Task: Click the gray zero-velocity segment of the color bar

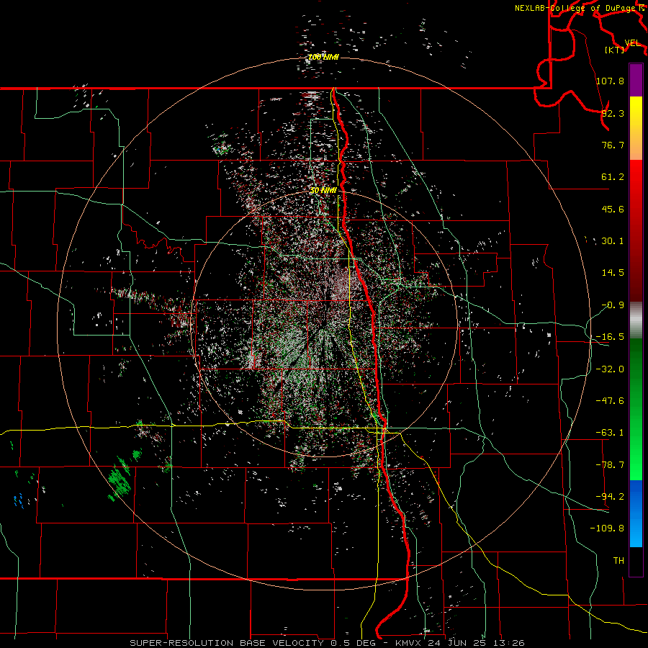Action: click(636, 320)
